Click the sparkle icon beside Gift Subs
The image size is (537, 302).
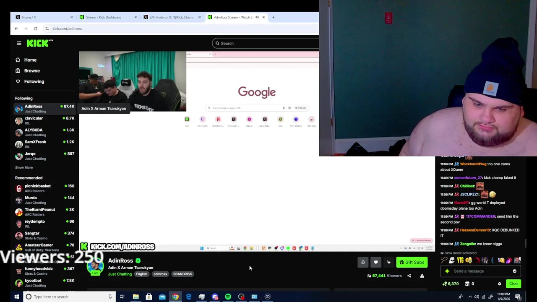pyautogui.click(x=389, y=262)
